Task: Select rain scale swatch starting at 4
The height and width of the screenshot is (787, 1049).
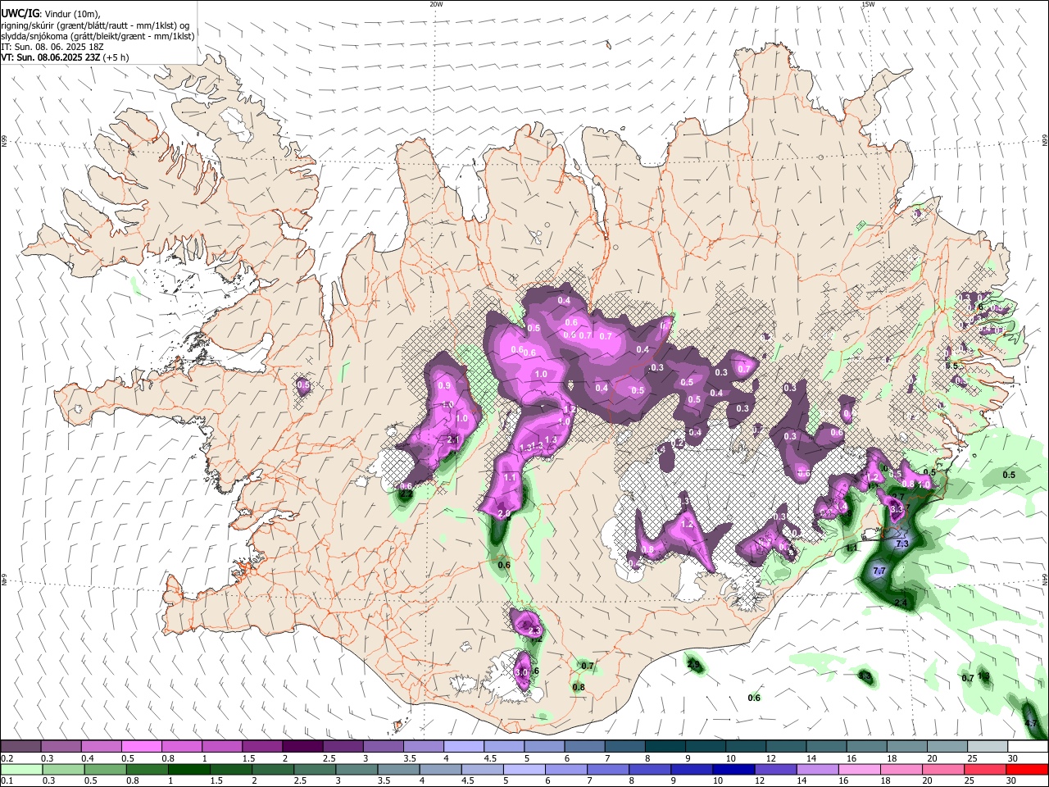Action: [x=440, y=769]
